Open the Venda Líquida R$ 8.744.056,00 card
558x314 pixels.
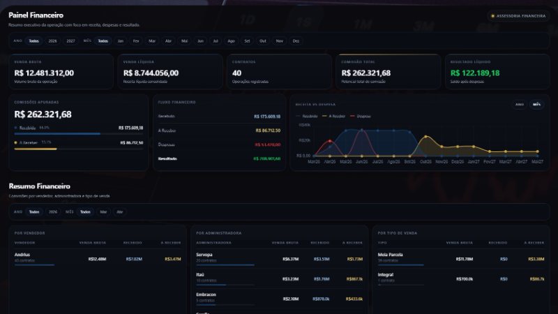point(170,72)
